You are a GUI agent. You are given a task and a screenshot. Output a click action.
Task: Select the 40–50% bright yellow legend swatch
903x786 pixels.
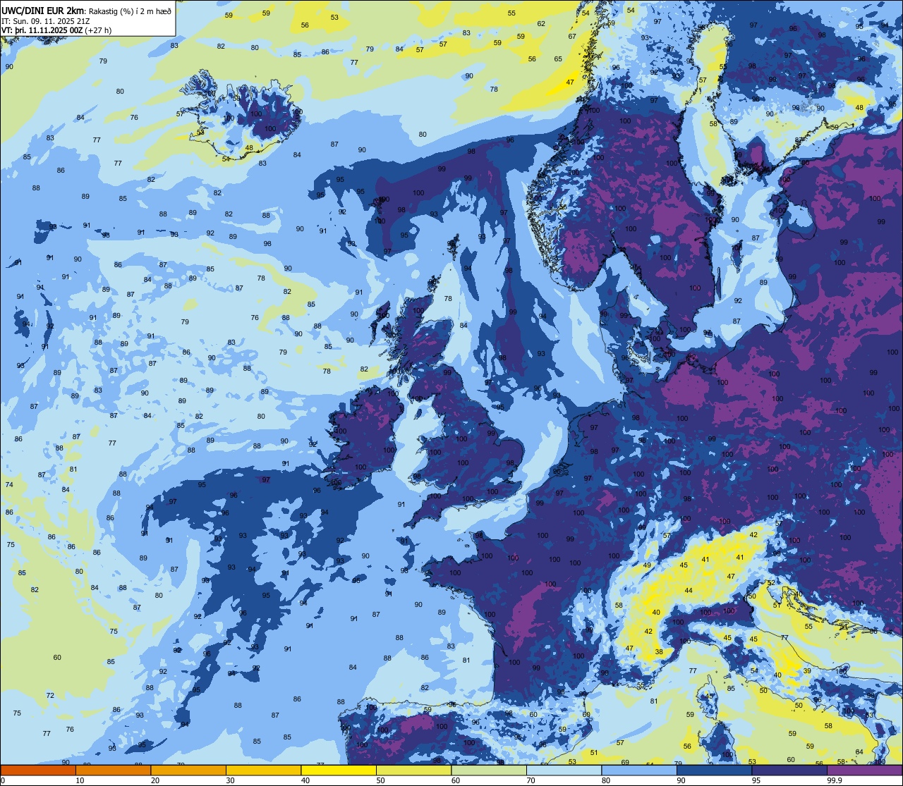pos(339,770)
